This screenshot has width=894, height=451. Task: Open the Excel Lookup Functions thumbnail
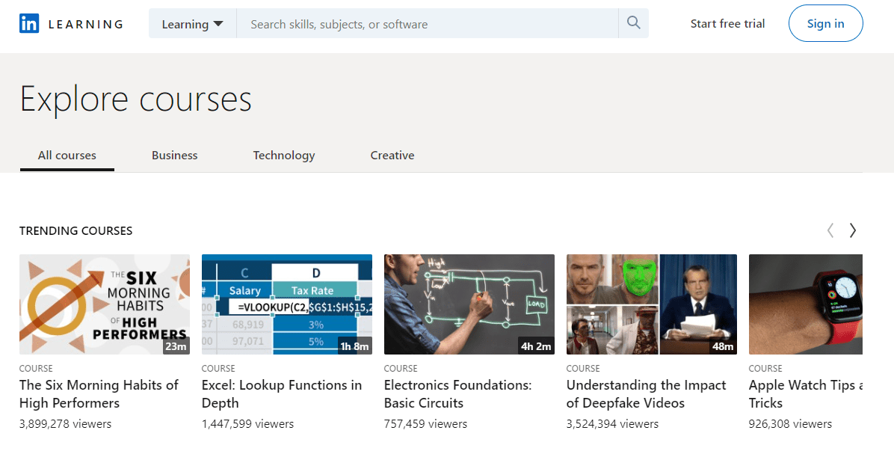(287, 304)
